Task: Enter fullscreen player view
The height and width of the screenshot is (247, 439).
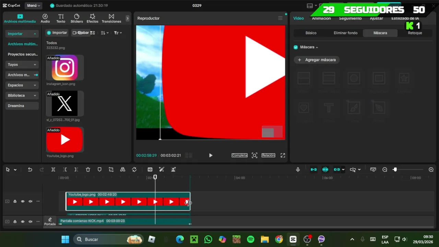Action: [283, 155]
